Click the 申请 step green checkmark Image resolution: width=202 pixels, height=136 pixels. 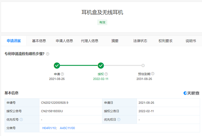click(x=57, y=65)
